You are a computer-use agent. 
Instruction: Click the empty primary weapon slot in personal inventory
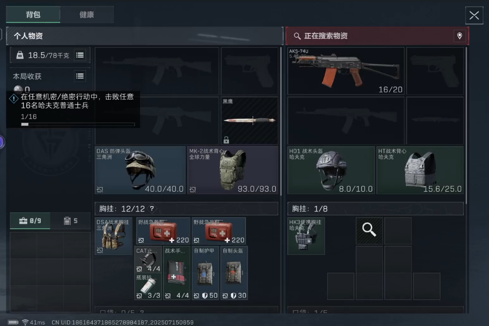pyautogui.click(x=157, y=71)
